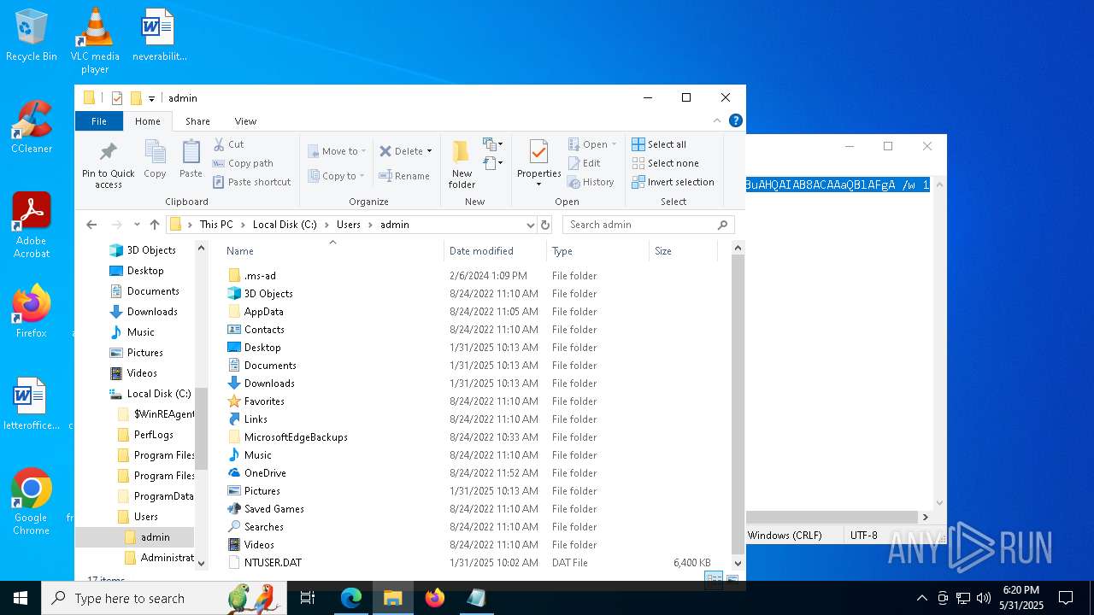Open the Easy access dropdown icon
The width and height of the screenshot is (1094, 615).
[x=493, y=162]
